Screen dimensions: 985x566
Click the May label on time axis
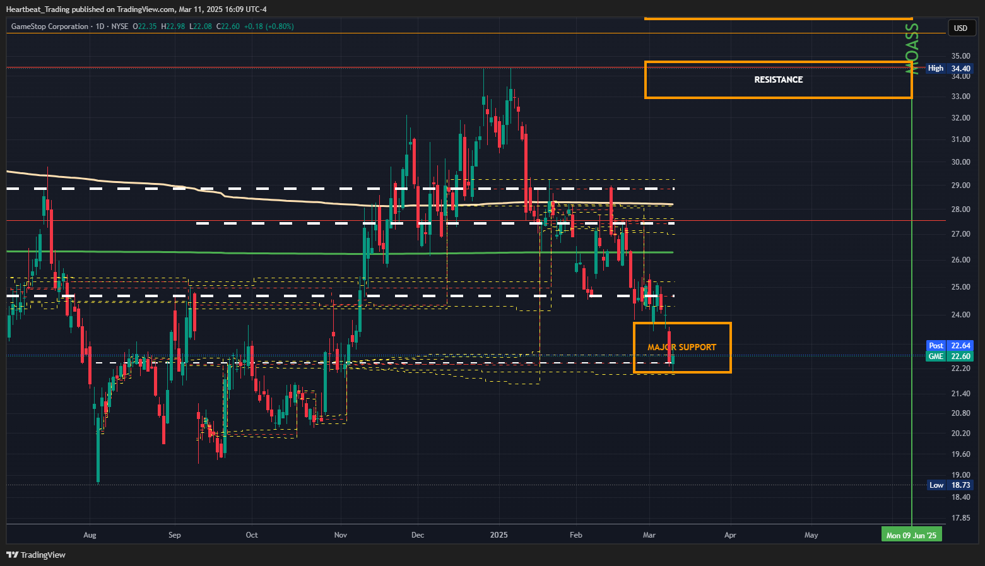click(811, 535)
